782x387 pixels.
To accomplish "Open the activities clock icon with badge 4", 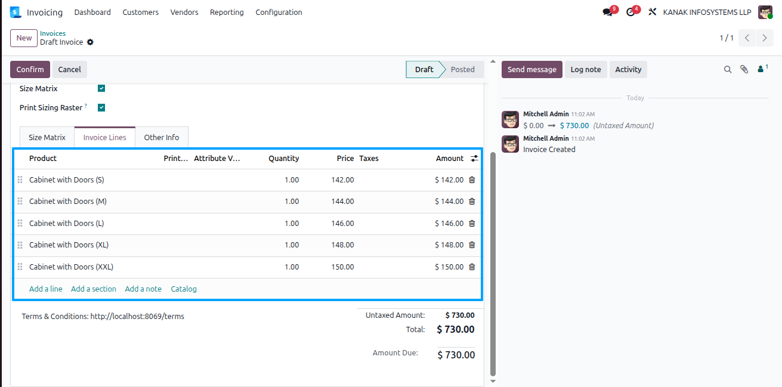I will pos(630,12).
